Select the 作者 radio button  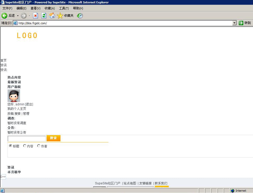pos(39,146)
